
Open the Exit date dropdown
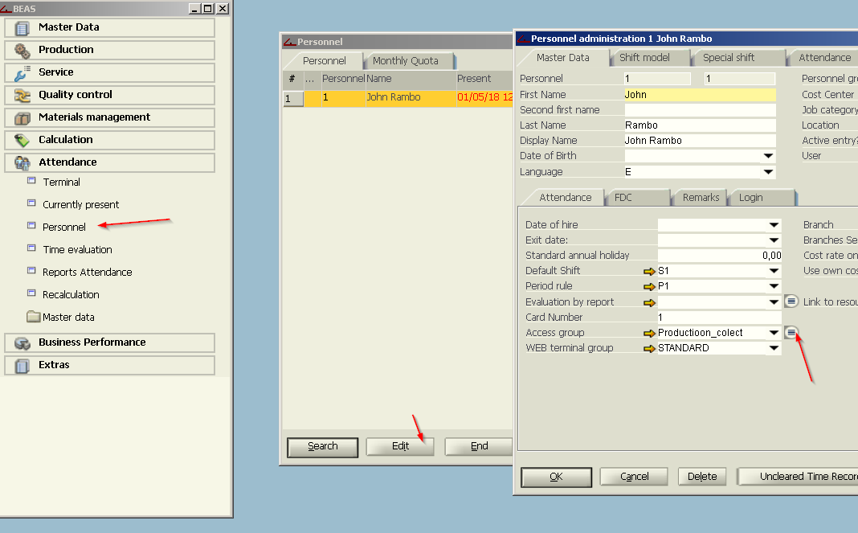774,240
